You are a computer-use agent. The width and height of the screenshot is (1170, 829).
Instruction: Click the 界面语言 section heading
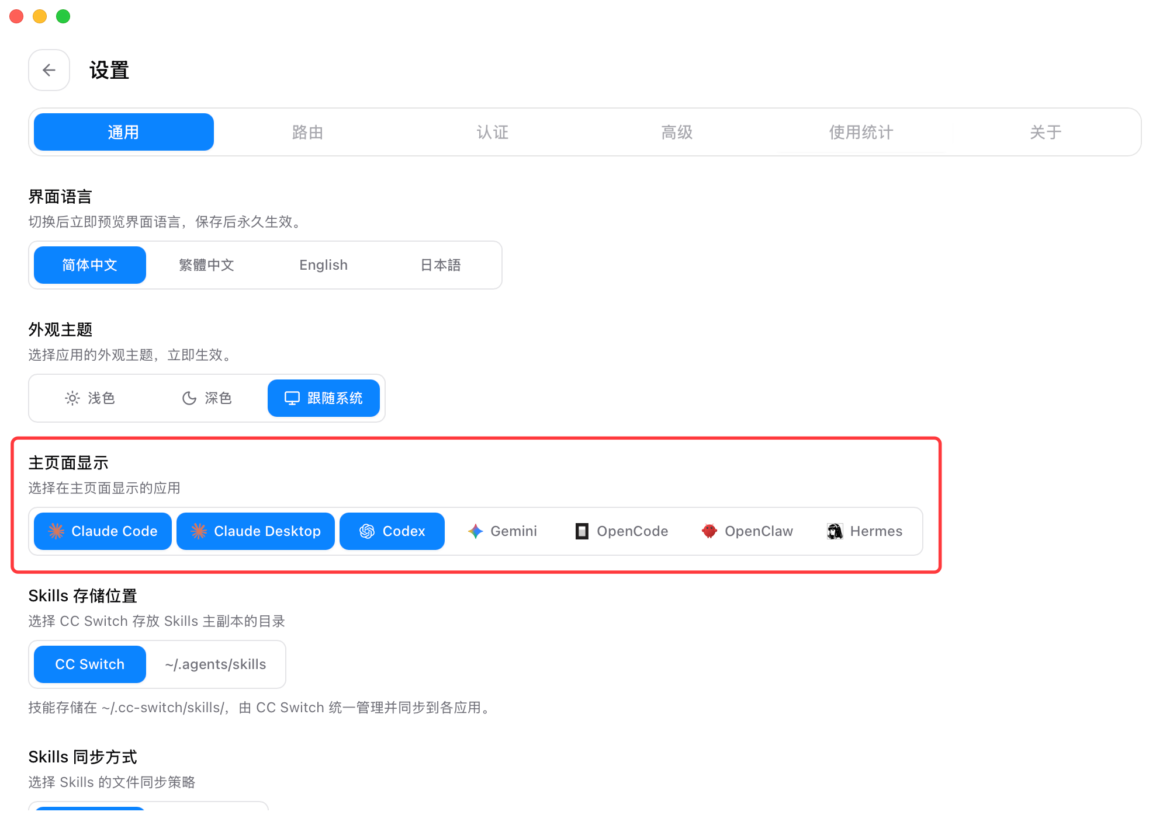[x=60, y=197]
